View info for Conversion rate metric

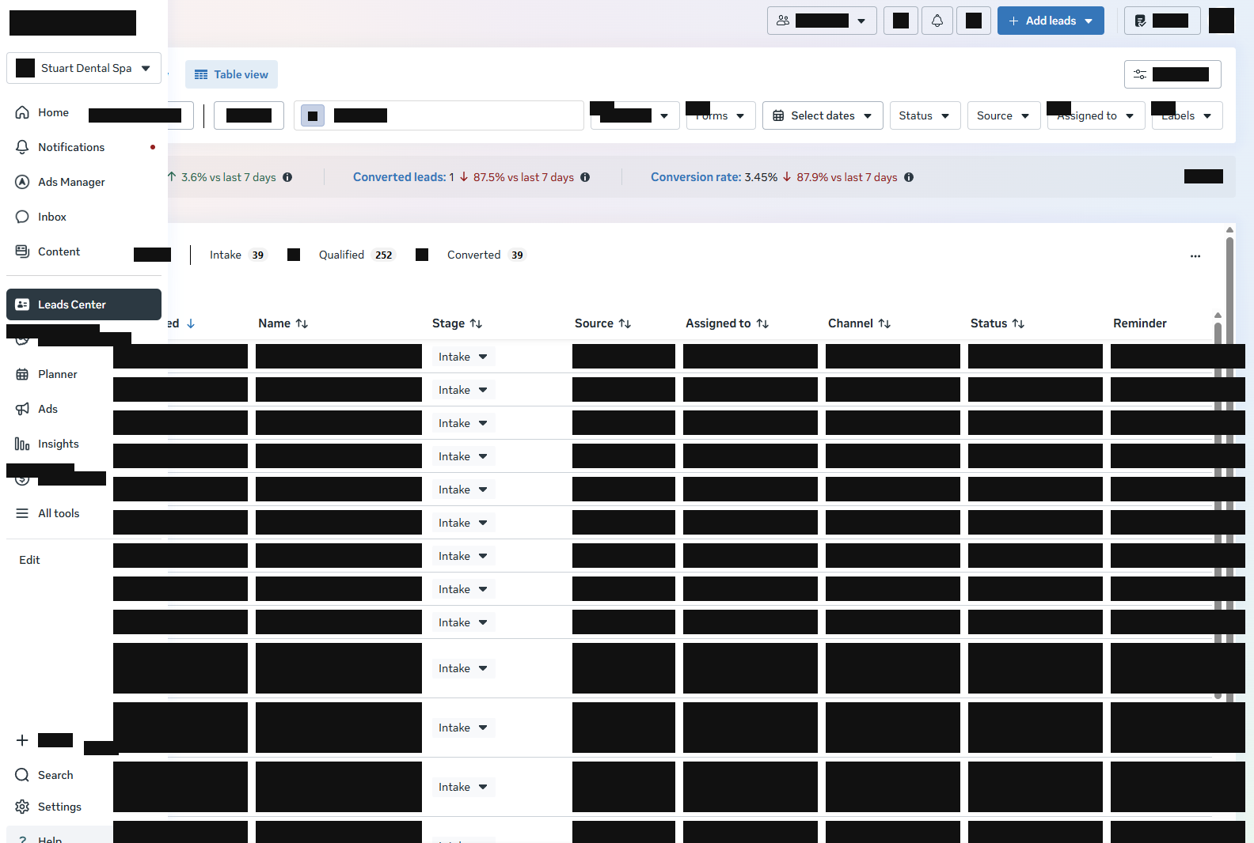909,177
